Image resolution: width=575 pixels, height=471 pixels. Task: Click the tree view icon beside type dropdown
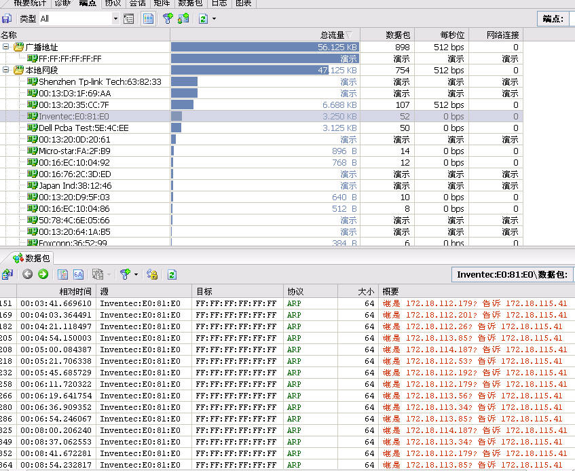coord(129,19)
